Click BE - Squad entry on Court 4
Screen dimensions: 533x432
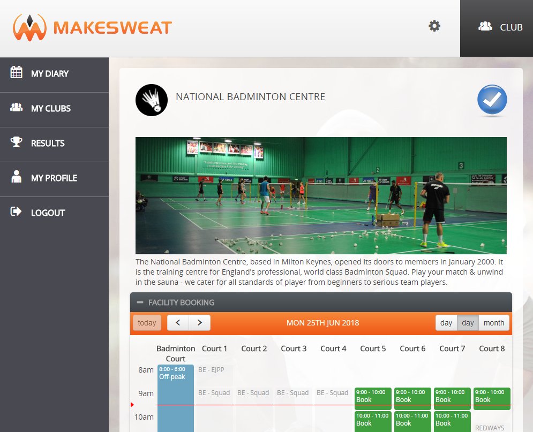pyautogui.click(x=333, y=393)
